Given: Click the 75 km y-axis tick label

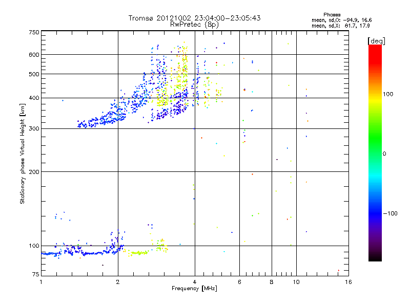Looking at the screenshot, I should point(36,274).
